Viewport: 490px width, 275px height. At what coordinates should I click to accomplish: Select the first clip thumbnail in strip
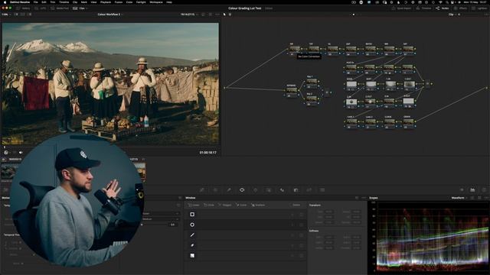click(8, 171)
